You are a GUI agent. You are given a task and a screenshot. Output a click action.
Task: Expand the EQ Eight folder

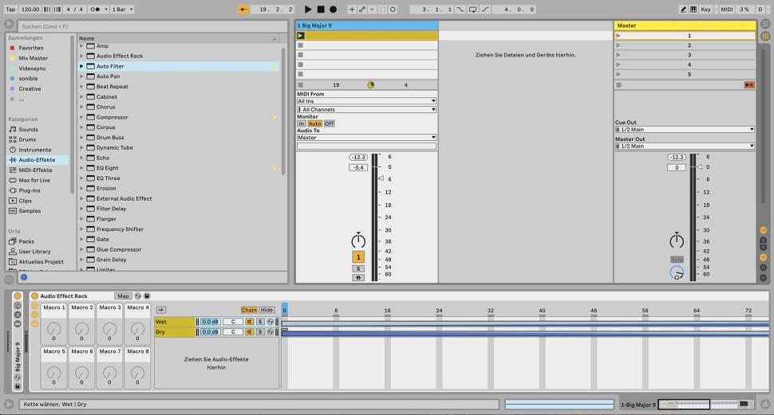click(x=82, y=168)
